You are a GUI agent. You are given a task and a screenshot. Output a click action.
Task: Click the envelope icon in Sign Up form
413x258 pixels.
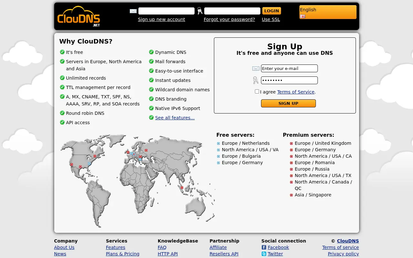pos(256,68)
